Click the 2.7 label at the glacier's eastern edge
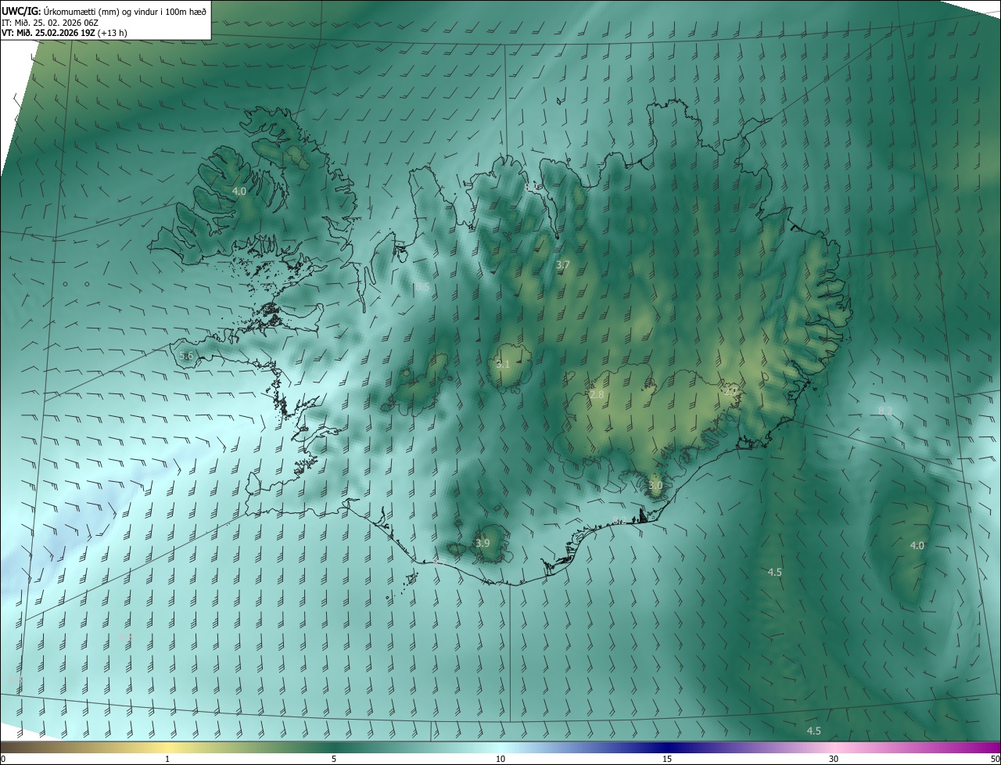The height and width of the screenshot is (765, 1001). pos(731,391)
